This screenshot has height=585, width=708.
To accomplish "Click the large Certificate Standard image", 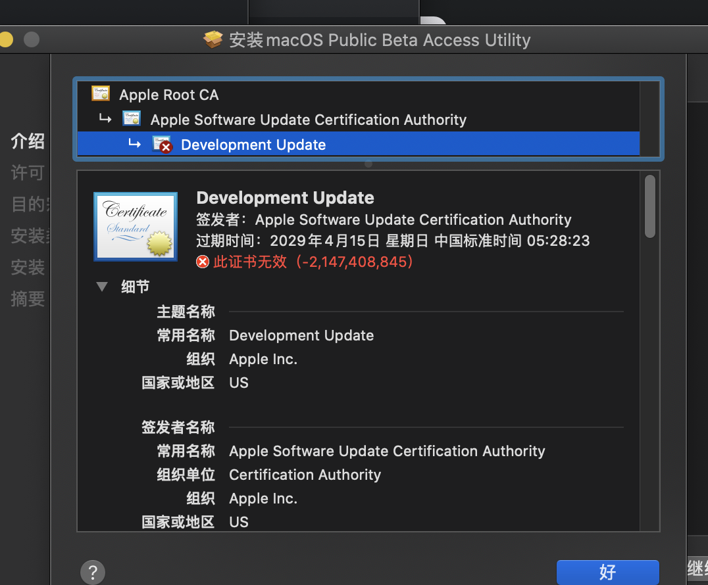I will 136,226.
